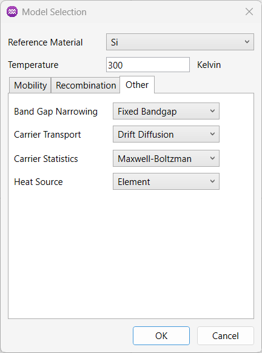262x353 pixels.
Task: Open the Reference Material dropdown showing Si
Action: [x=180, y=42]
